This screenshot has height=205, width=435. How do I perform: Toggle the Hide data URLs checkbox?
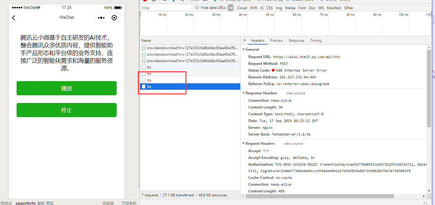coord(197,7)
